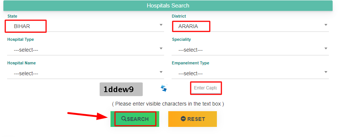Open the State dropdown arrow
This screenshot has height=137, width=339.
[x=161, y=25]
